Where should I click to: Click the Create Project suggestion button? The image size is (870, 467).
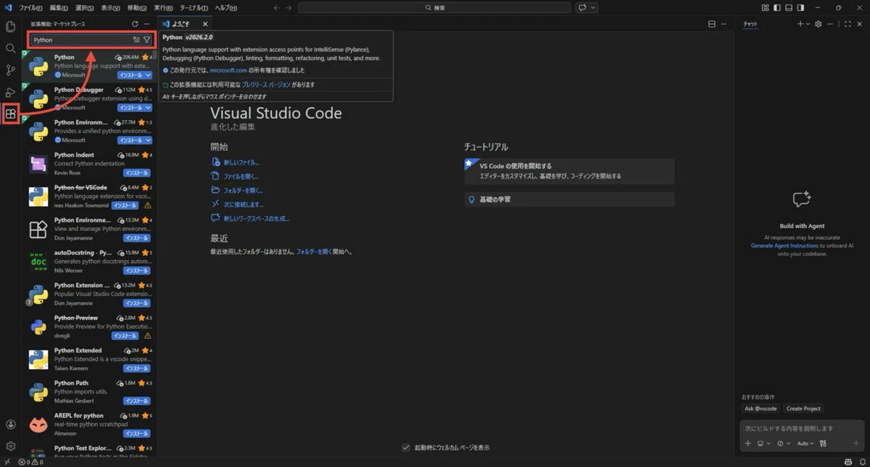(x=803, y=408)
